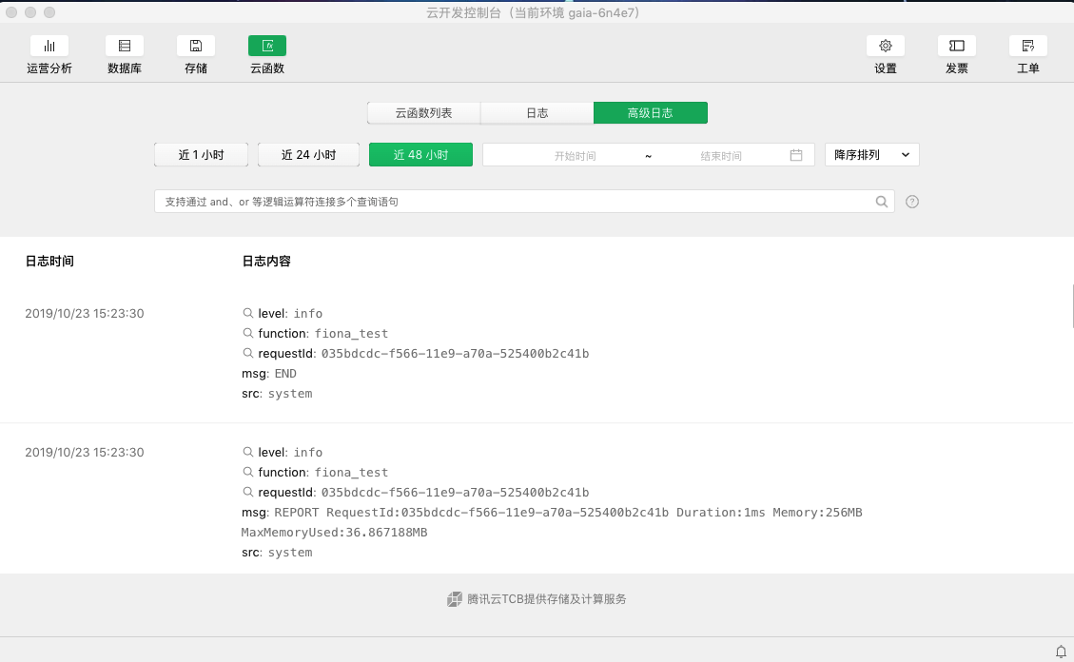
Task: Click the magnifier beside level: info
Action: [x=246, y=313]
